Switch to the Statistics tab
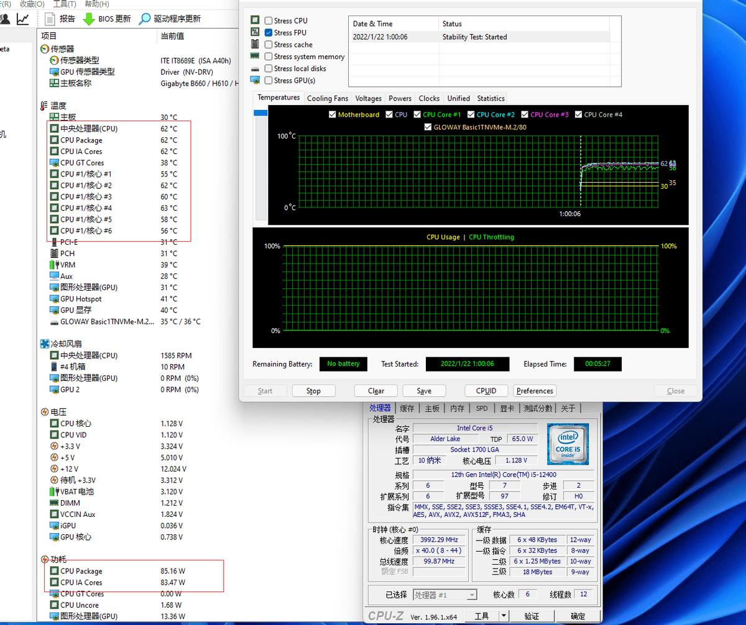 click(x=490, y=98)
